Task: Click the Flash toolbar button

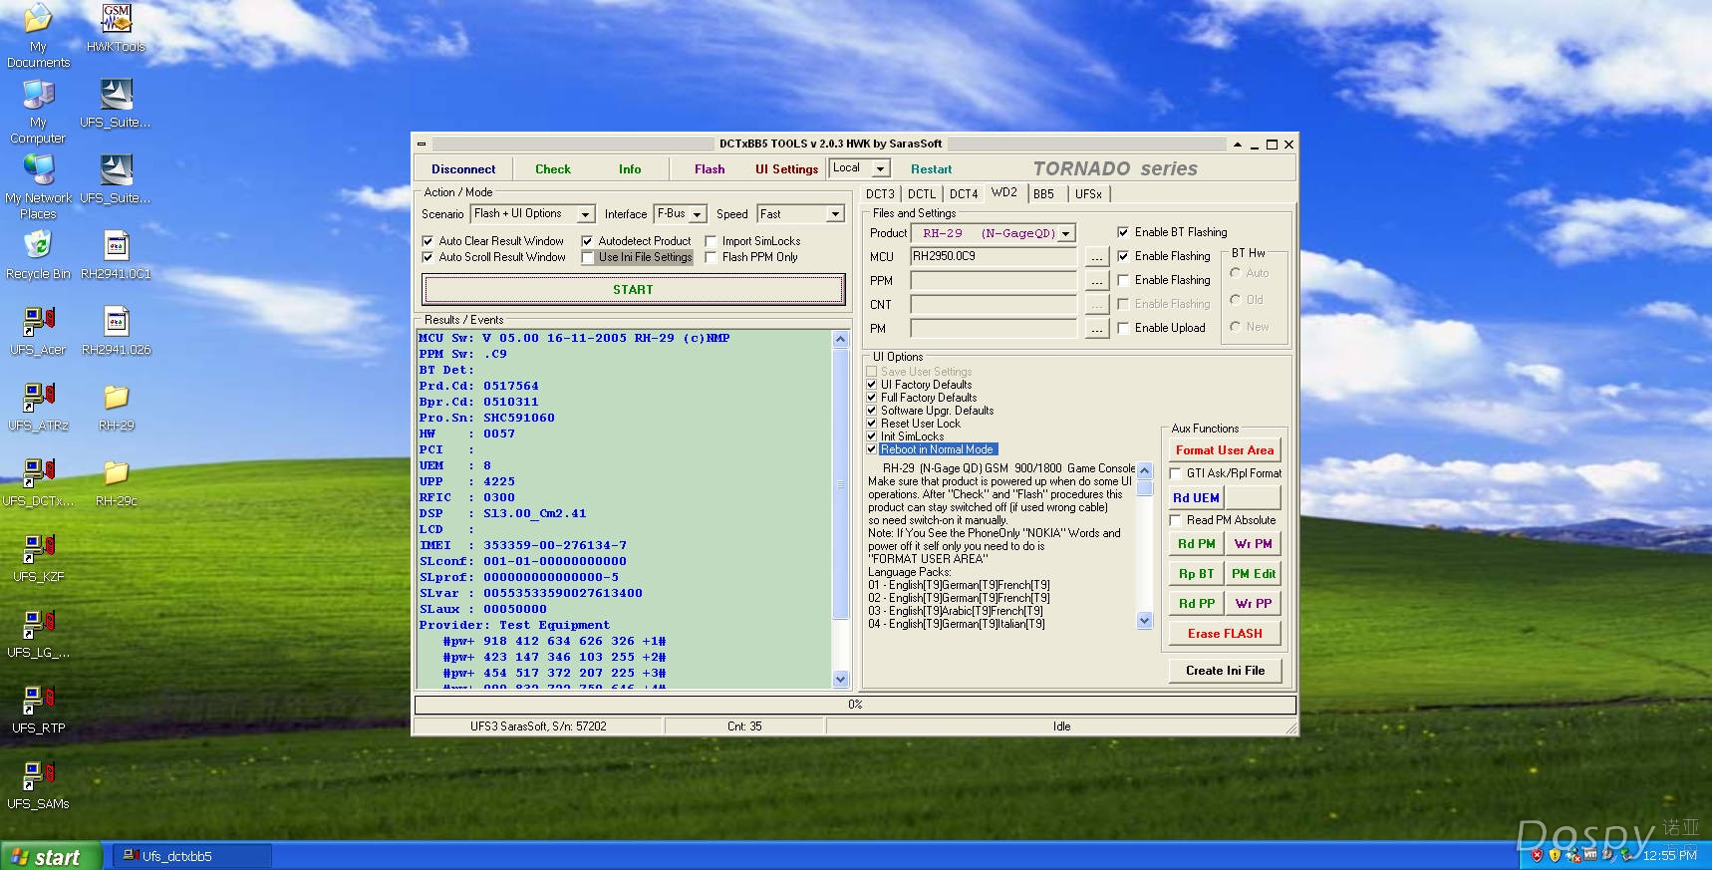Action: click(710, 169)
